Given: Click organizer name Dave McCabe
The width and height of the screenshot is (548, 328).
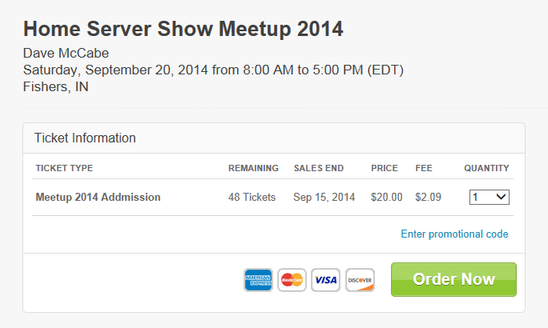Looking at the screenshot, I should pos(66,53).
